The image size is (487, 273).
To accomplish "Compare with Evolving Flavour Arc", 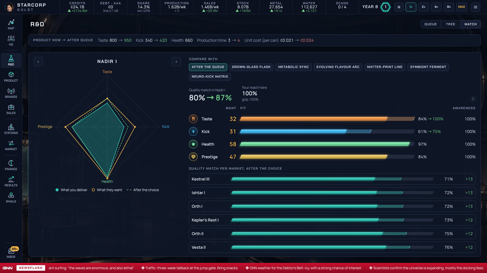I will tap(338, 67).
